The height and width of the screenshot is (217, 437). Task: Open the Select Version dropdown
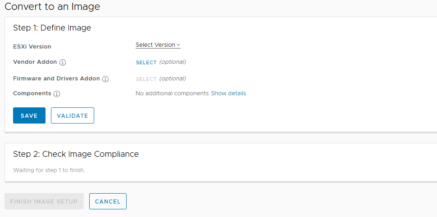pos(158,45)
